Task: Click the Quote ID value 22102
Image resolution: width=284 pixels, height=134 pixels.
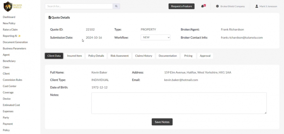Action: (x=90, y=29)
